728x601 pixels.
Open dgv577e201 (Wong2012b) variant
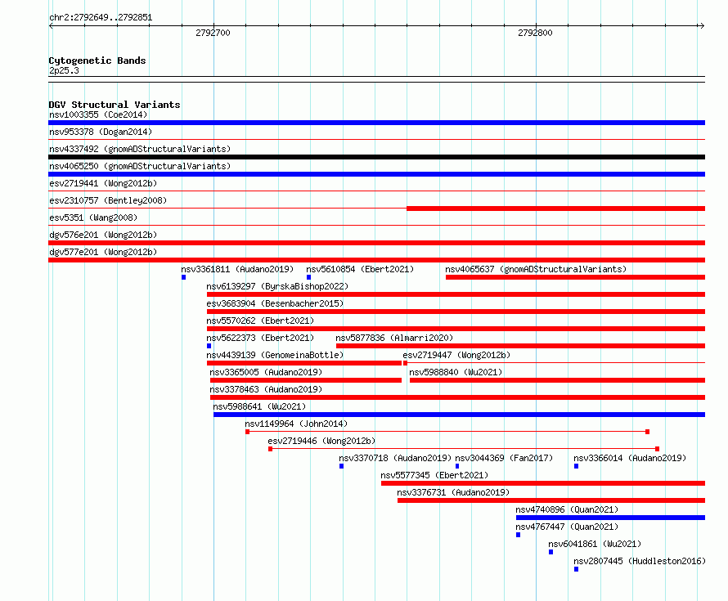coord(103,252)
